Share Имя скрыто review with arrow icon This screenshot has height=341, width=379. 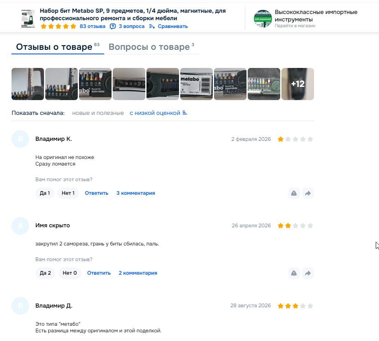click(x=308, y=273)
